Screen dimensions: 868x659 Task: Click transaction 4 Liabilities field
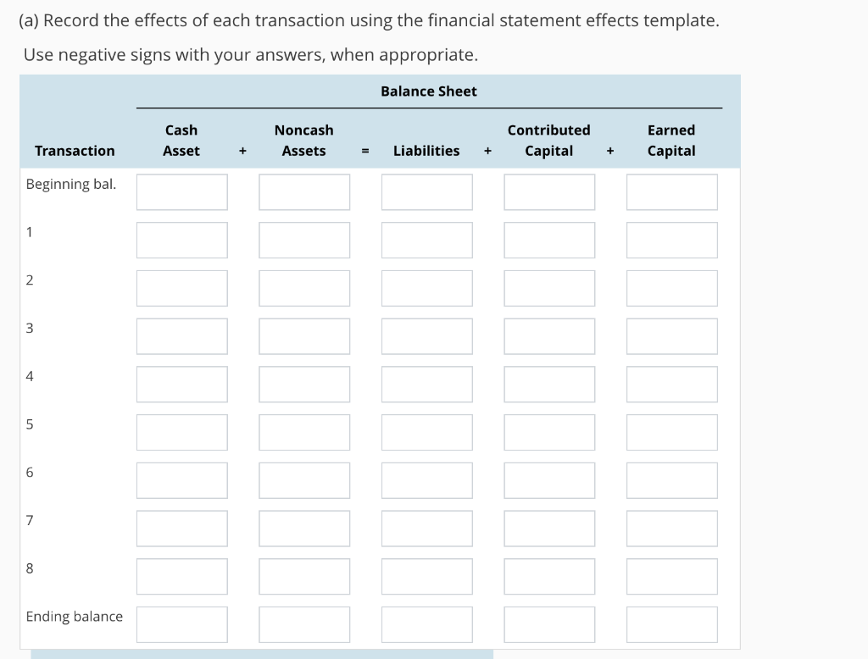tap(426, 384)
